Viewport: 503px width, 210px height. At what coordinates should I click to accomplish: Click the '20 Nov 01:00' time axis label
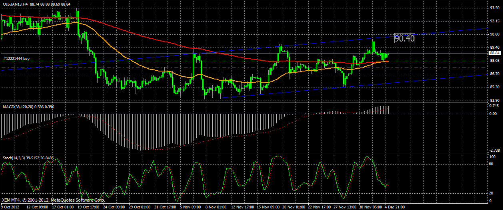click(x=293, y=207)
